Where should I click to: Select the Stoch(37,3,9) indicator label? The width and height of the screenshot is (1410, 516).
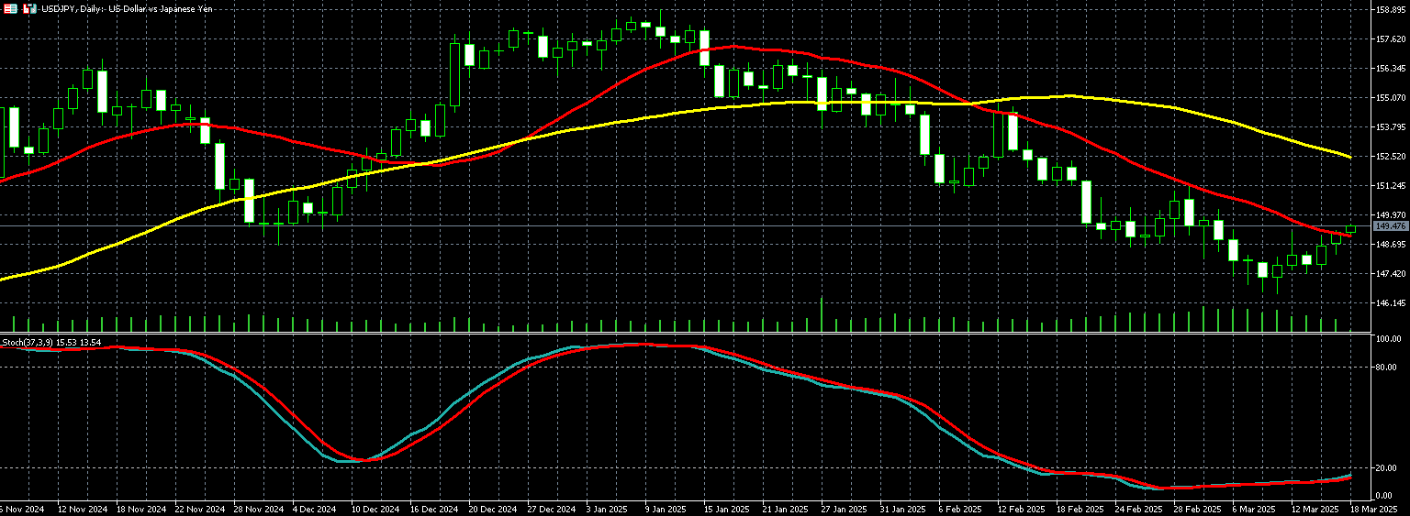tap(51, 343)
